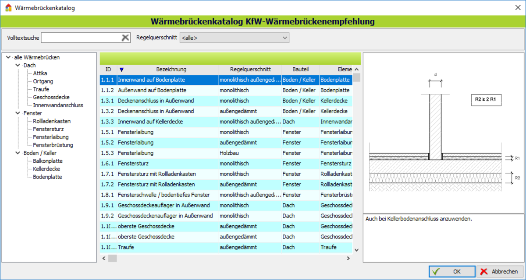Collapse the 'alle Wärmebrücken' tree node
The image size is (526, 280).
click(8, 57)
